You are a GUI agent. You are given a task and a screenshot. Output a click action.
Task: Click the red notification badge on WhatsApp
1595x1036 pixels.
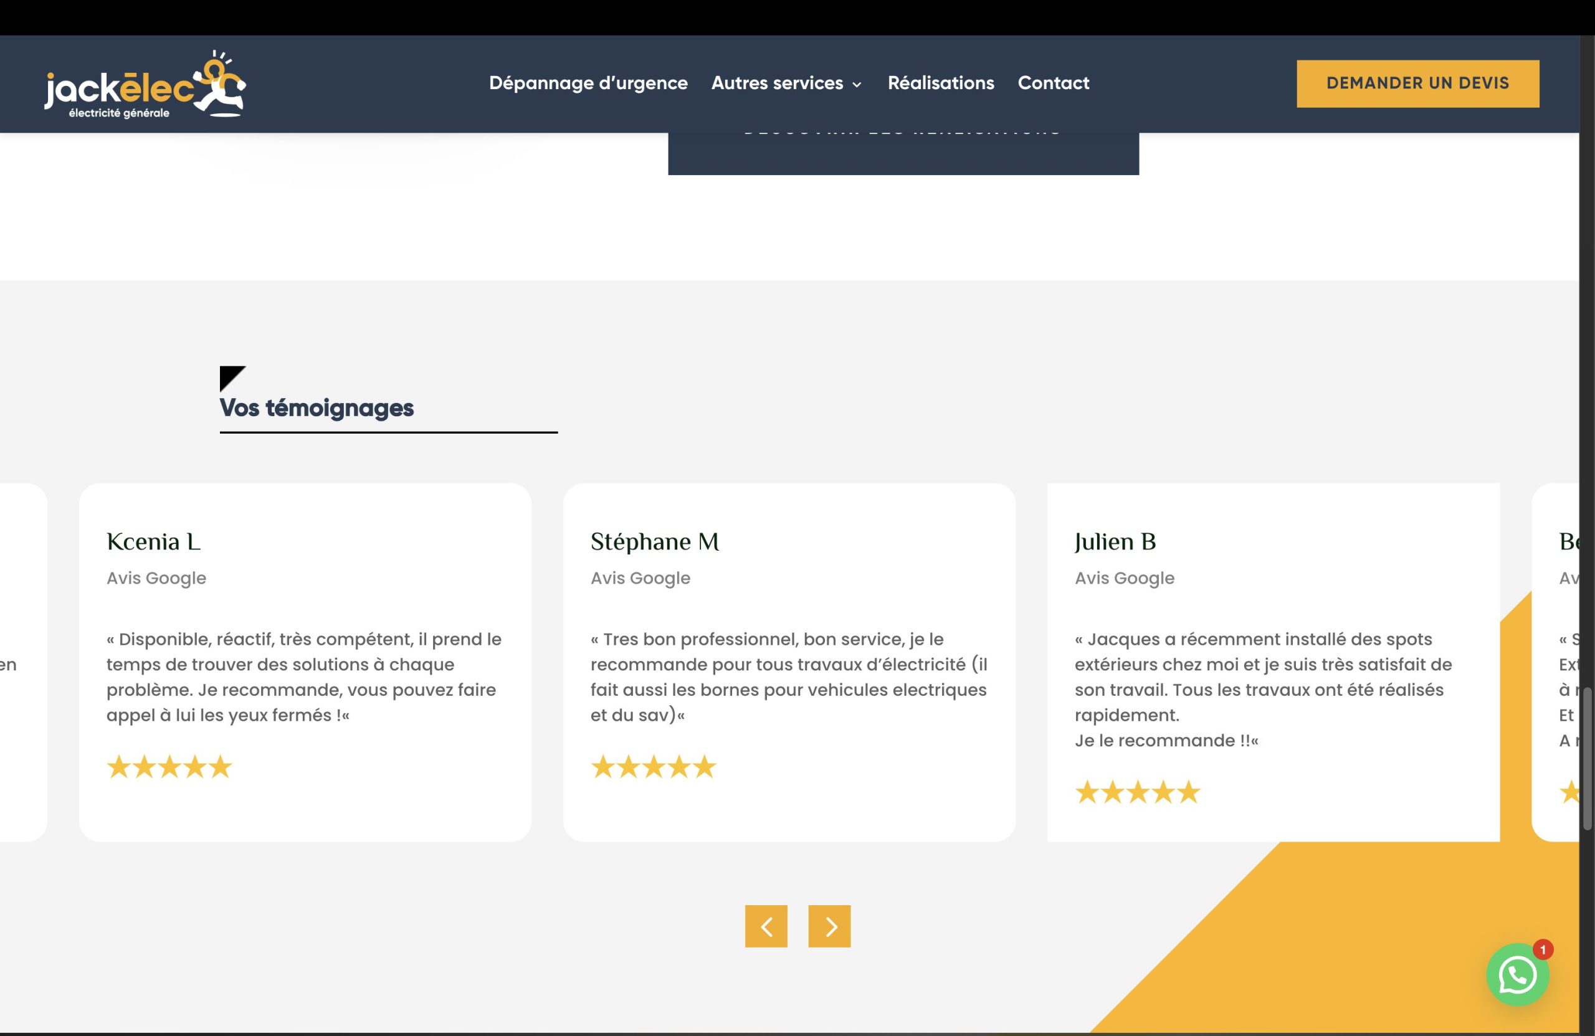point(1543,949)
